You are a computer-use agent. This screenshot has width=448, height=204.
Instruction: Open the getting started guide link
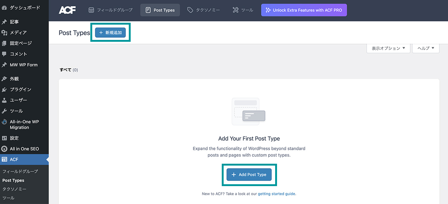[x=277, y=194]
